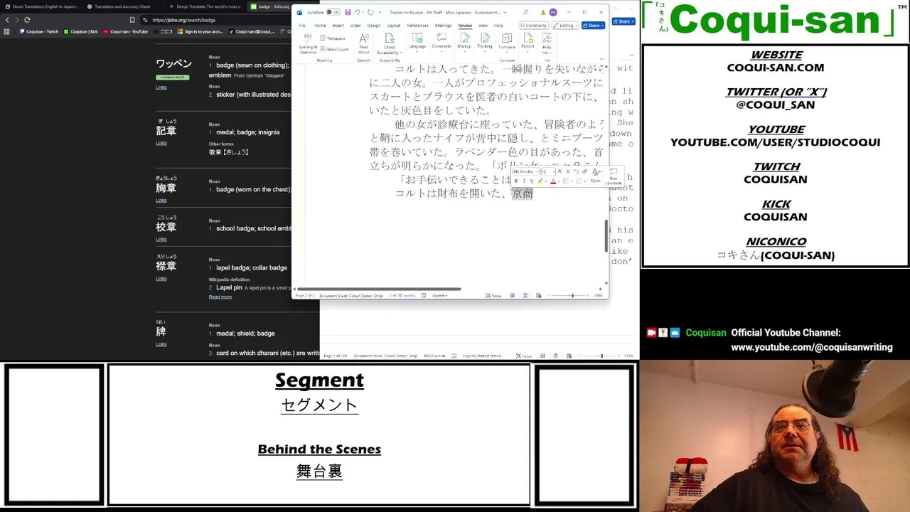Viewport: 910px width, 512px height.
Task: Click the yellow warning triangle in Word title bar
Action: pyautogui.click(x=543, y=12)
